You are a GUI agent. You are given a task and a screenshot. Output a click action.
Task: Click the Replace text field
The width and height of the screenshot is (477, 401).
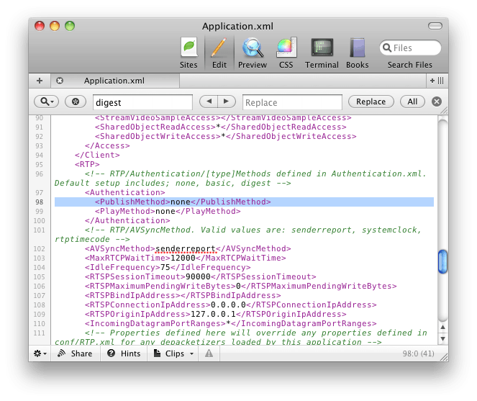click(x=292, y=102)
